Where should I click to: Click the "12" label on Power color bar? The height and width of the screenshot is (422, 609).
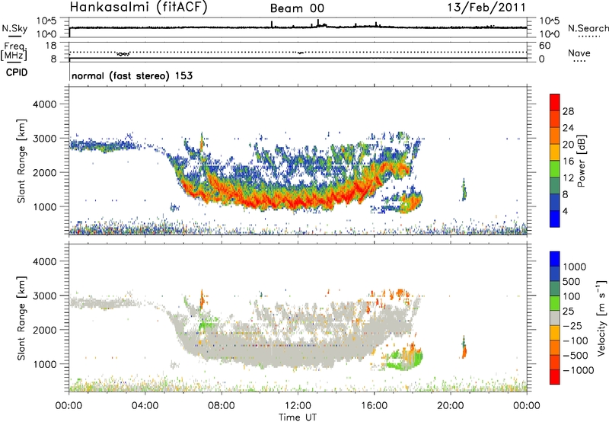(568, 178)
